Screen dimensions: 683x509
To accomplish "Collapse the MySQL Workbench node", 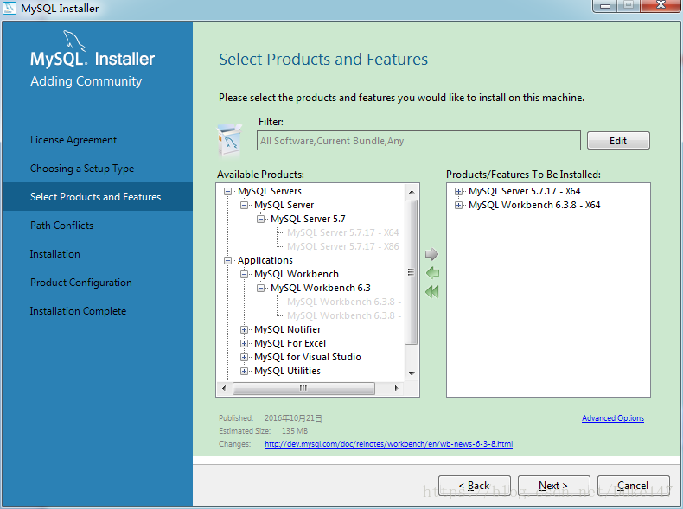I will pos(244,274).
